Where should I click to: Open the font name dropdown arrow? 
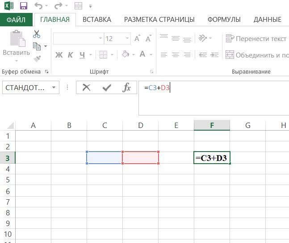pyautogui.click(x=101, y=38)
